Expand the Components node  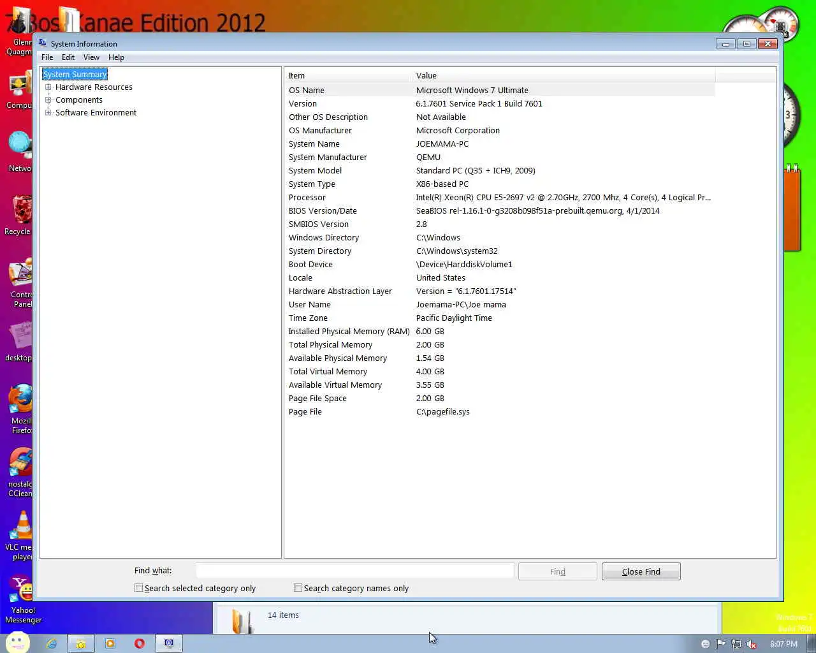tap(48, 100)
